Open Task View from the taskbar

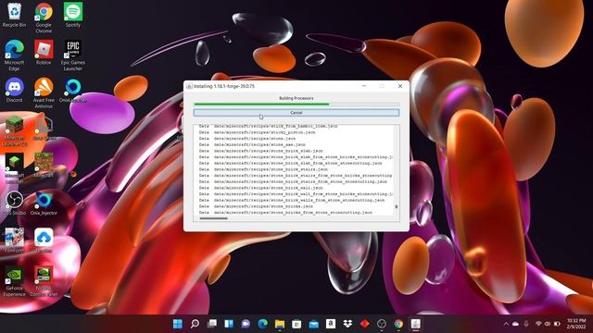(212, 324)
